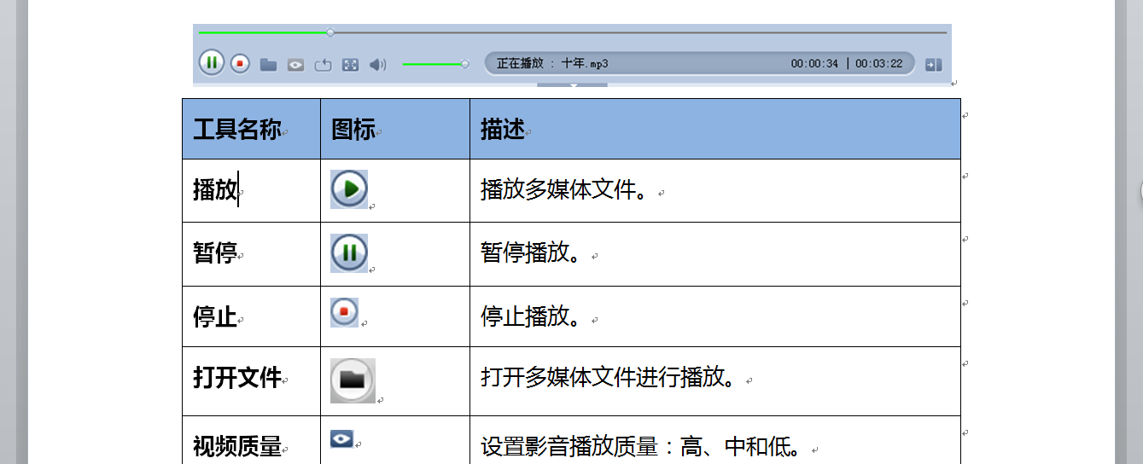Viewport: 1143px width, 464px height.
Task: Click the 00:03:22 total time display
Action: [x=878, y=64]
